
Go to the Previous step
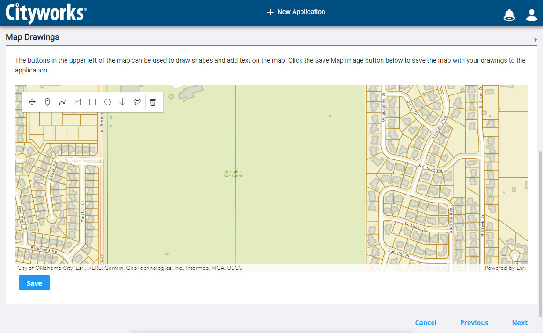(x=474, y=323)
